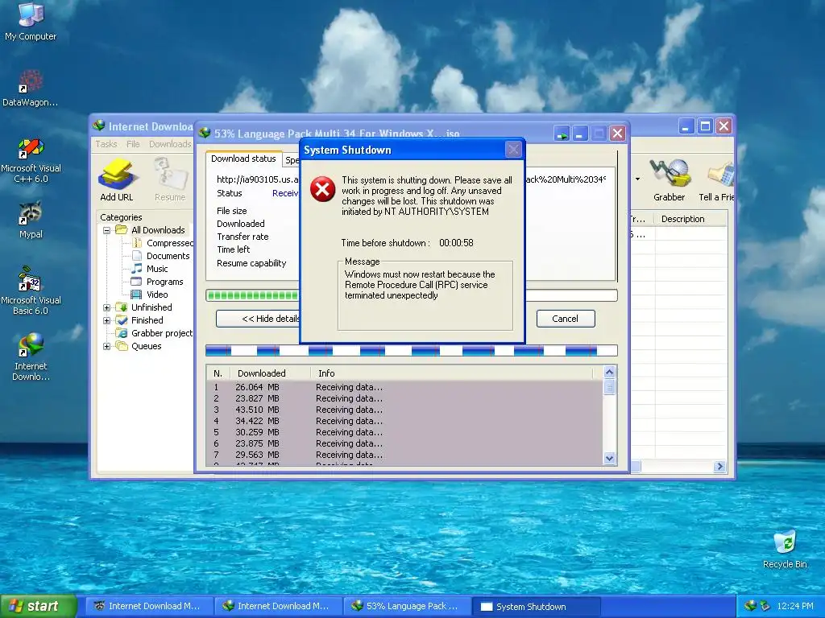Open Microsoft Visual C++ 6.0 shortcut
The image size is (825, 618).
31,160
